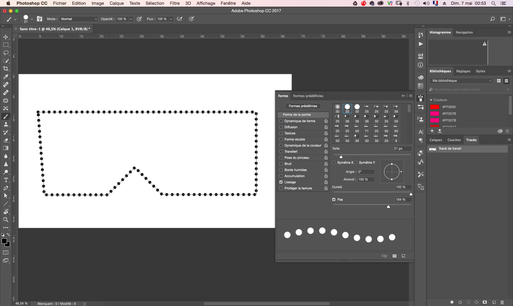Switch to the Navigation tab
The image size is (513, 306).
click(x=464, y=32)
